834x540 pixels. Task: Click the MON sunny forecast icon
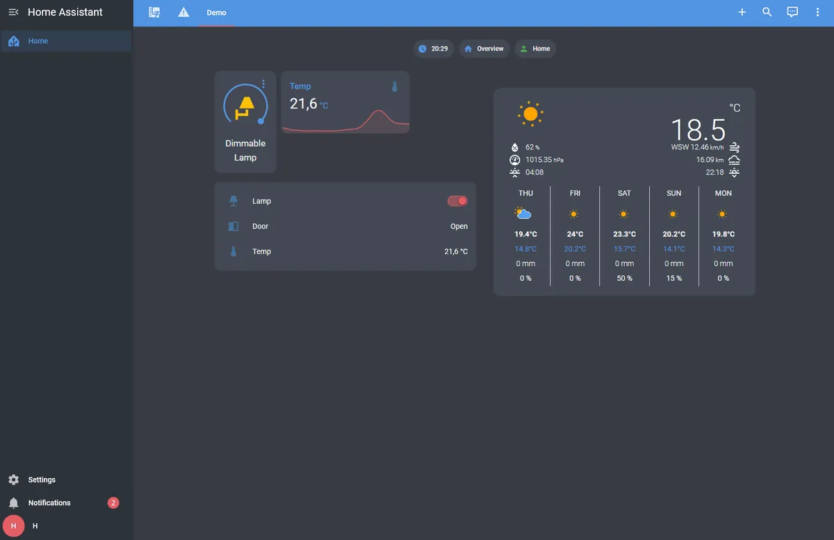point(722,214)
